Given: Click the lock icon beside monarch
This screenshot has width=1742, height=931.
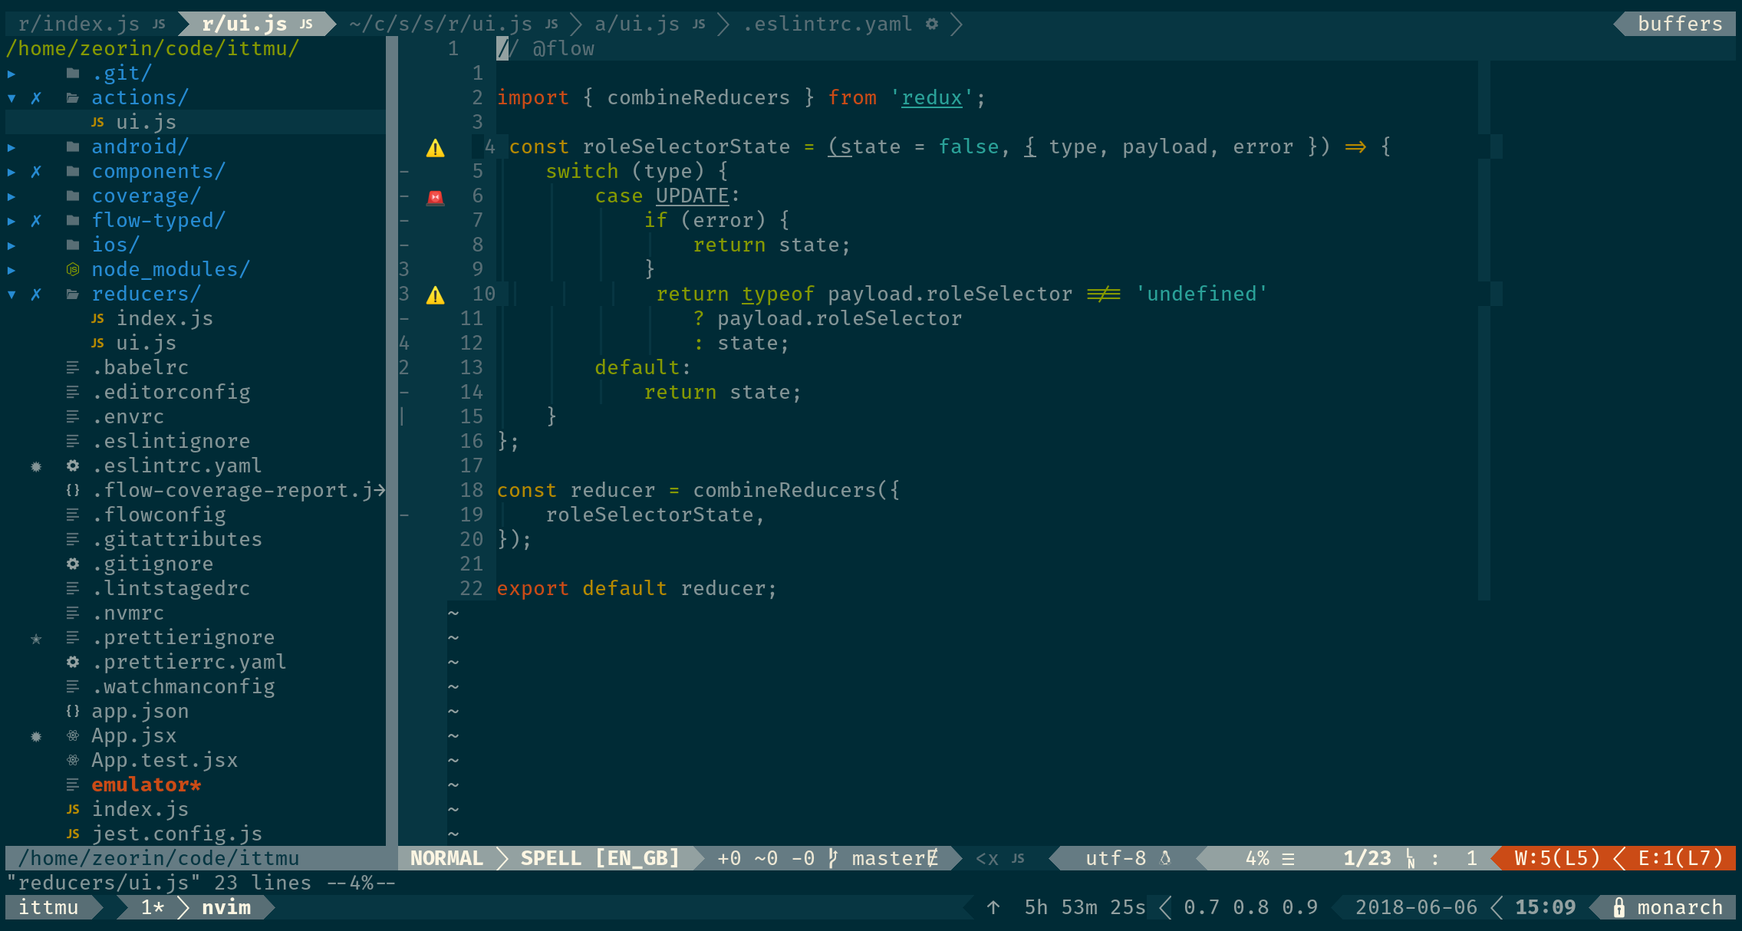Looking at the screenshot, I should pyautogui.click(x=1619, y=907).
